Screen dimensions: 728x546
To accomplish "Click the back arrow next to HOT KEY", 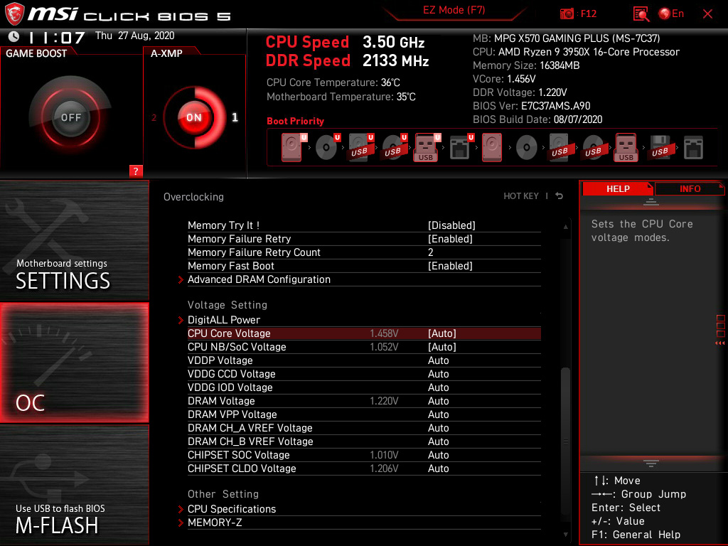I will coord(559,196).
